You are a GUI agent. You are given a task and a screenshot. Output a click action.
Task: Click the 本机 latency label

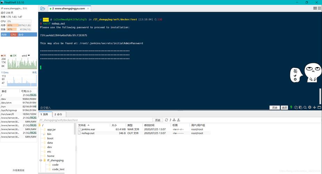coord(34,72)
